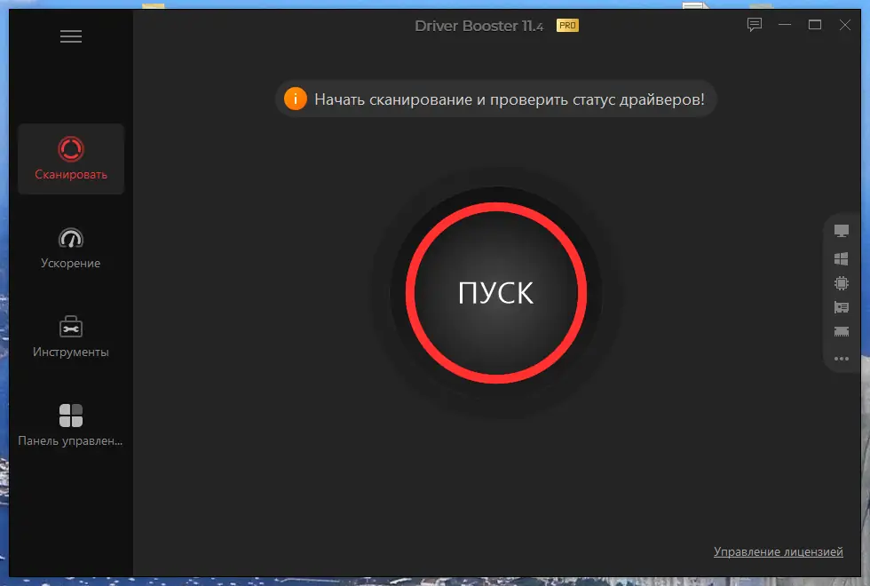Image resolution: width=870 pixels, height=586 pixels.
Task: Click the scan status notification banner
Action: tap(495, 99)
